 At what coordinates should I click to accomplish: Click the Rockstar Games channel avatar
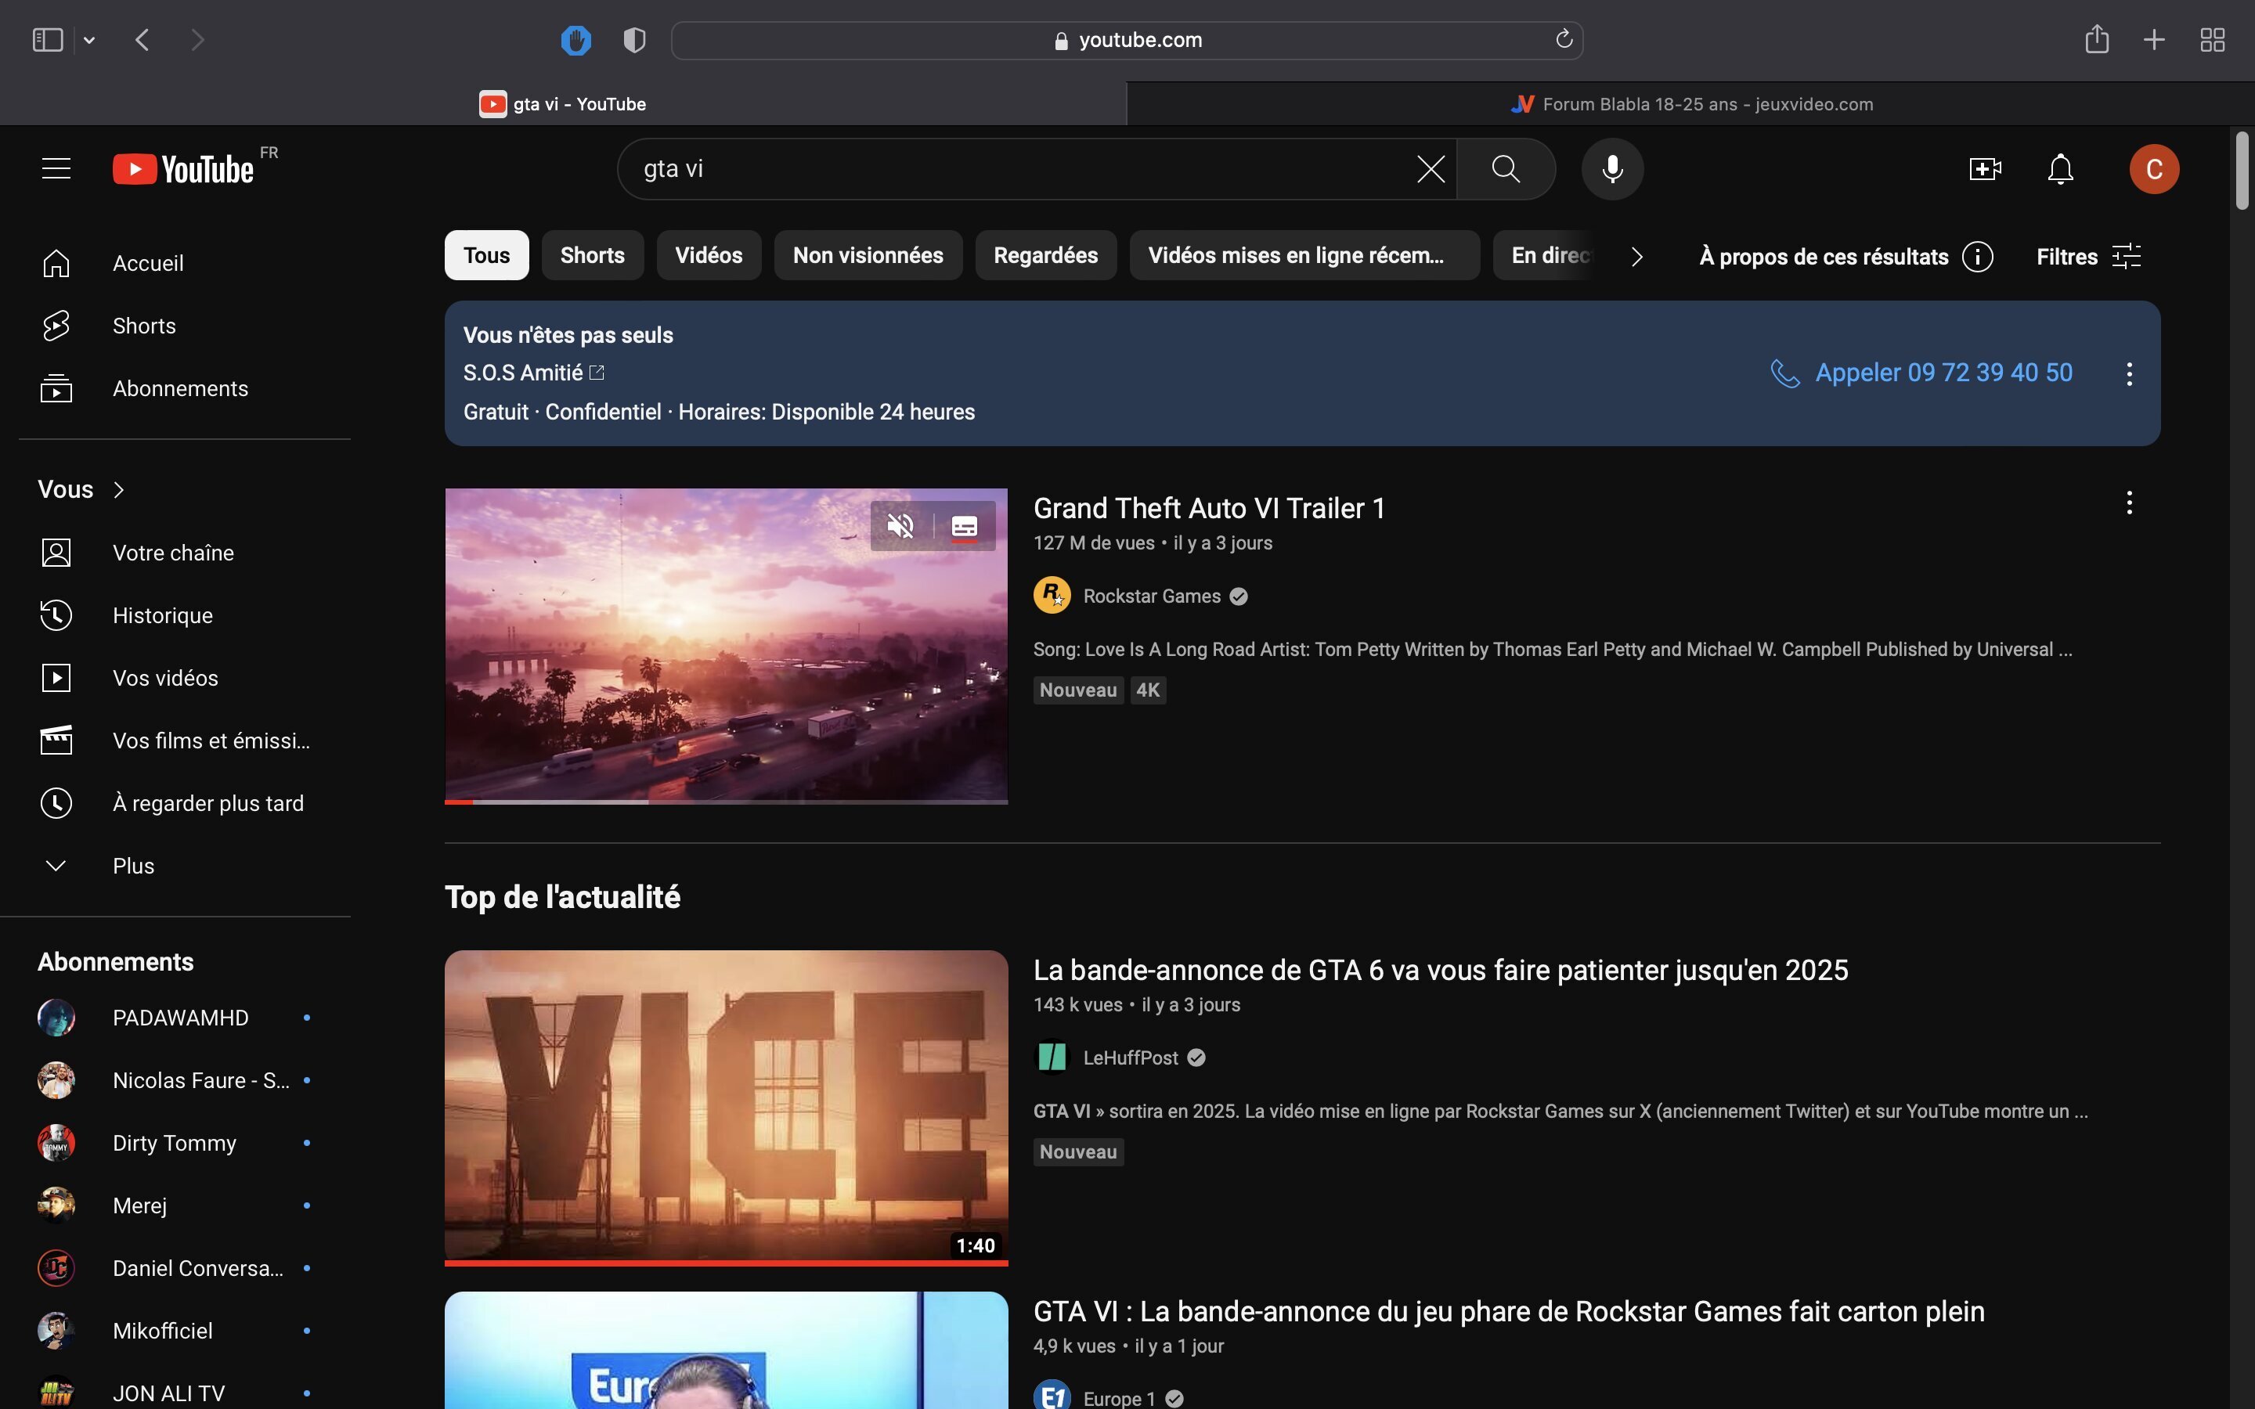1051,595
